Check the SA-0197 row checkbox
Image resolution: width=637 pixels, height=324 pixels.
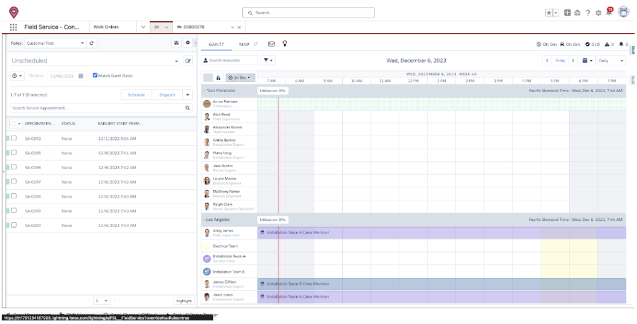pyautogui.click(x=14, y=182)
